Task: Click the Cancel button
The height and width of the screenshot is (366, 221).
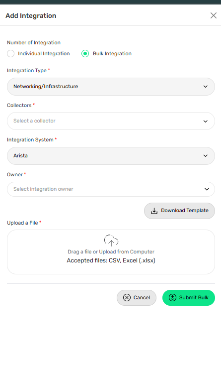Action: pos(137,298)
